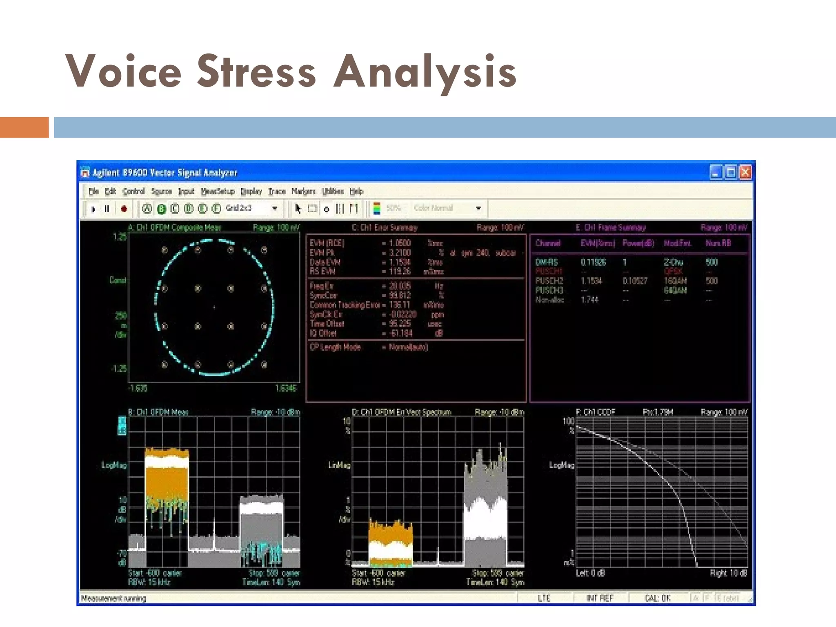Click the constellation diagram in trace A

[x=214, y=307]
